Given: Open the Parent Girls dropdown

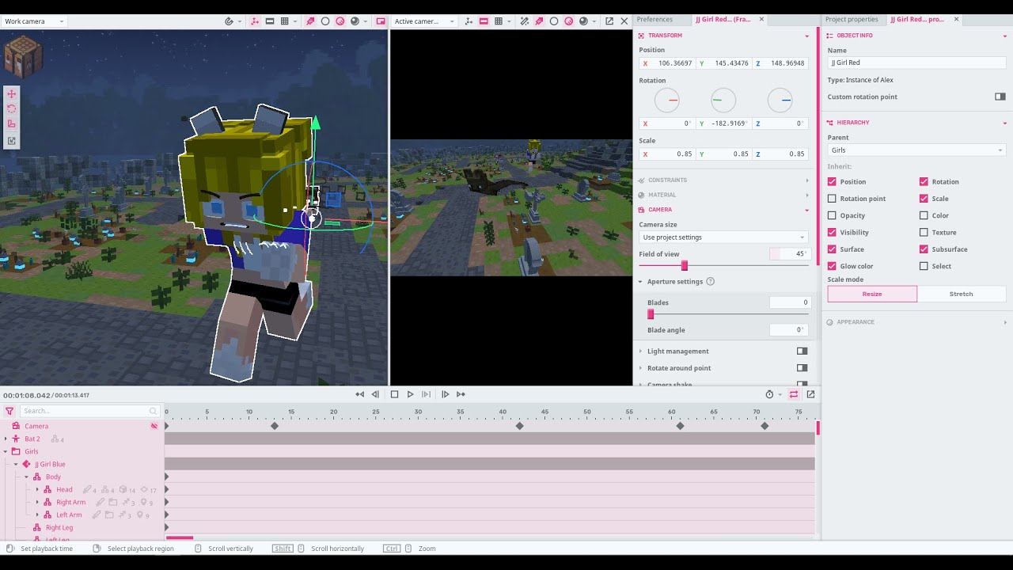Looking at the screenshot, I should (x=916, y=150).
